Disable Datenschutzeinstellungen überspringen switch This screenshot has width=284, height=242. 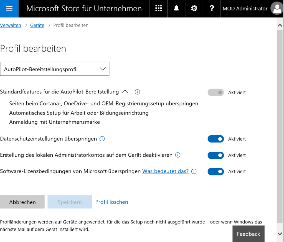pos(215,139)
